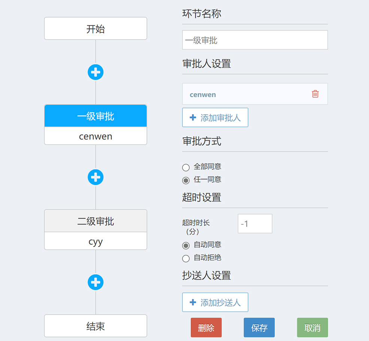Choose 自动同意 for timeout handling
The width and height of the screenshot is (369, 341).
186,245
